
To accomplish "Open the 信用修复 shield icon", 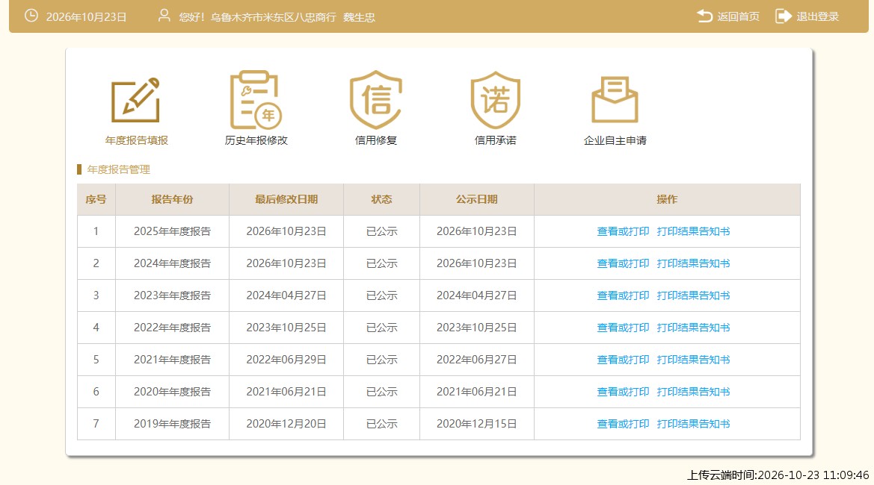I will pyautogui.click(x=375, y=100).
